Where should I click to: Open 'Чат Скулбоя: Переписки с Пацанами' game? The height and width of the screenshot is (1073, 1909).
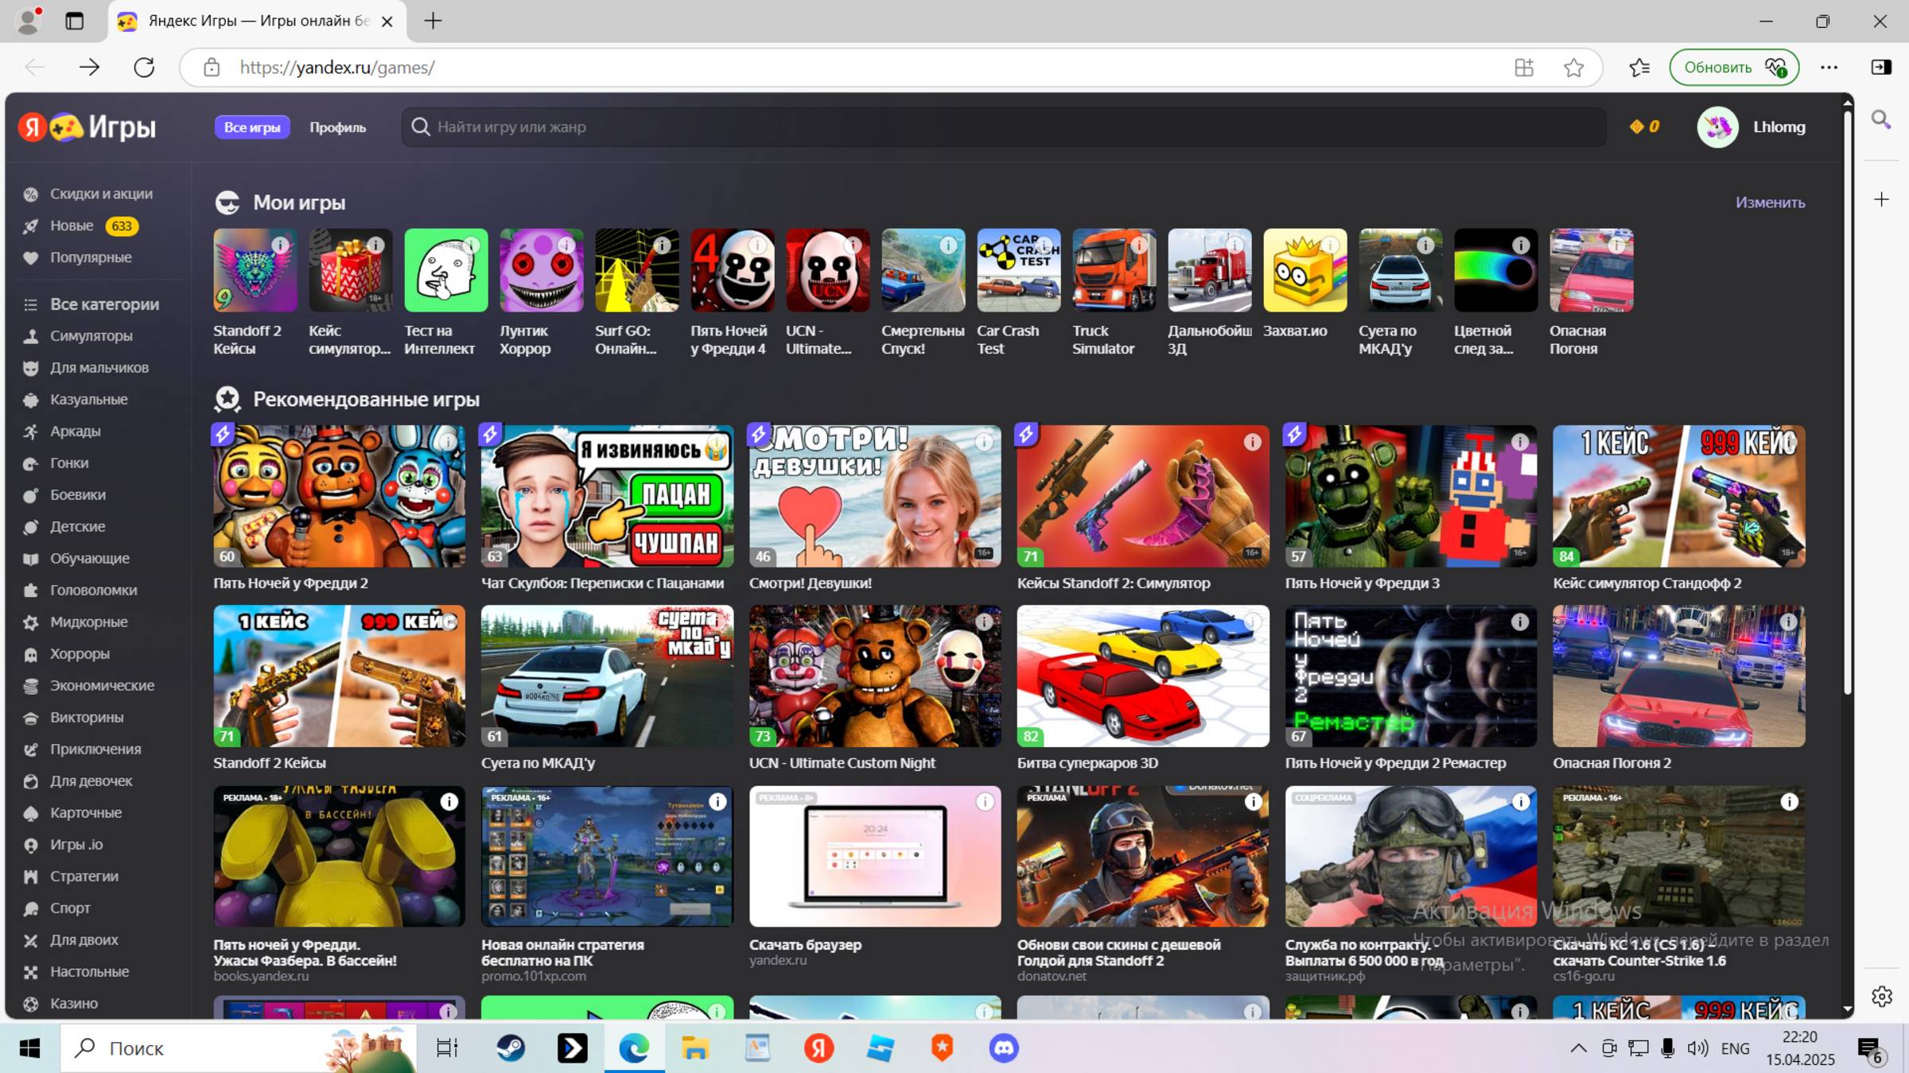608,496
